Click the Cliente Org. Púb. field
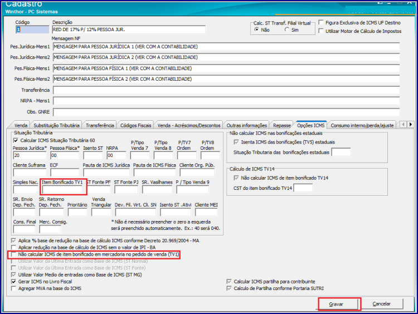 [197, 173]
